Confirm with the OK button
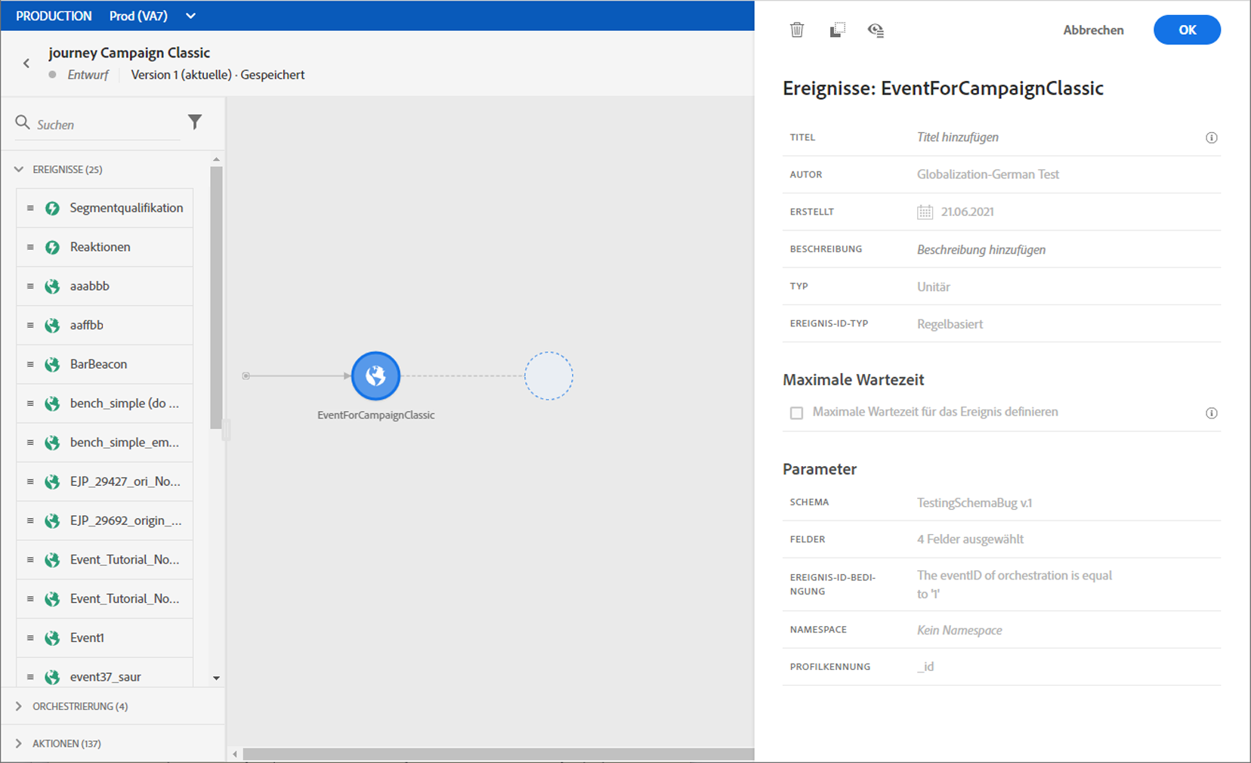Viewport: 1251px width, 763px height. [x=1187, y=30]
